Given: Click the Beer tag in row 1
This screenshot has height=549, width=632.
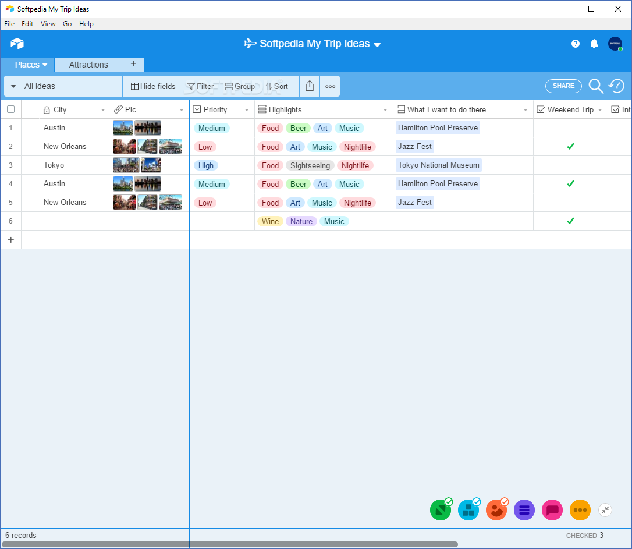Looking at the screenshot, I should pos(299,128).
